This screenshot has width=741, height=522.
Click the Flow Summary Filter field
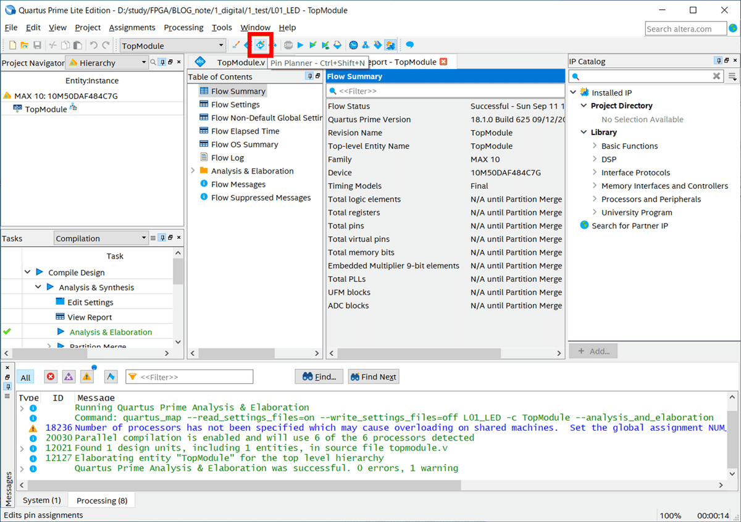coord(445,91)
